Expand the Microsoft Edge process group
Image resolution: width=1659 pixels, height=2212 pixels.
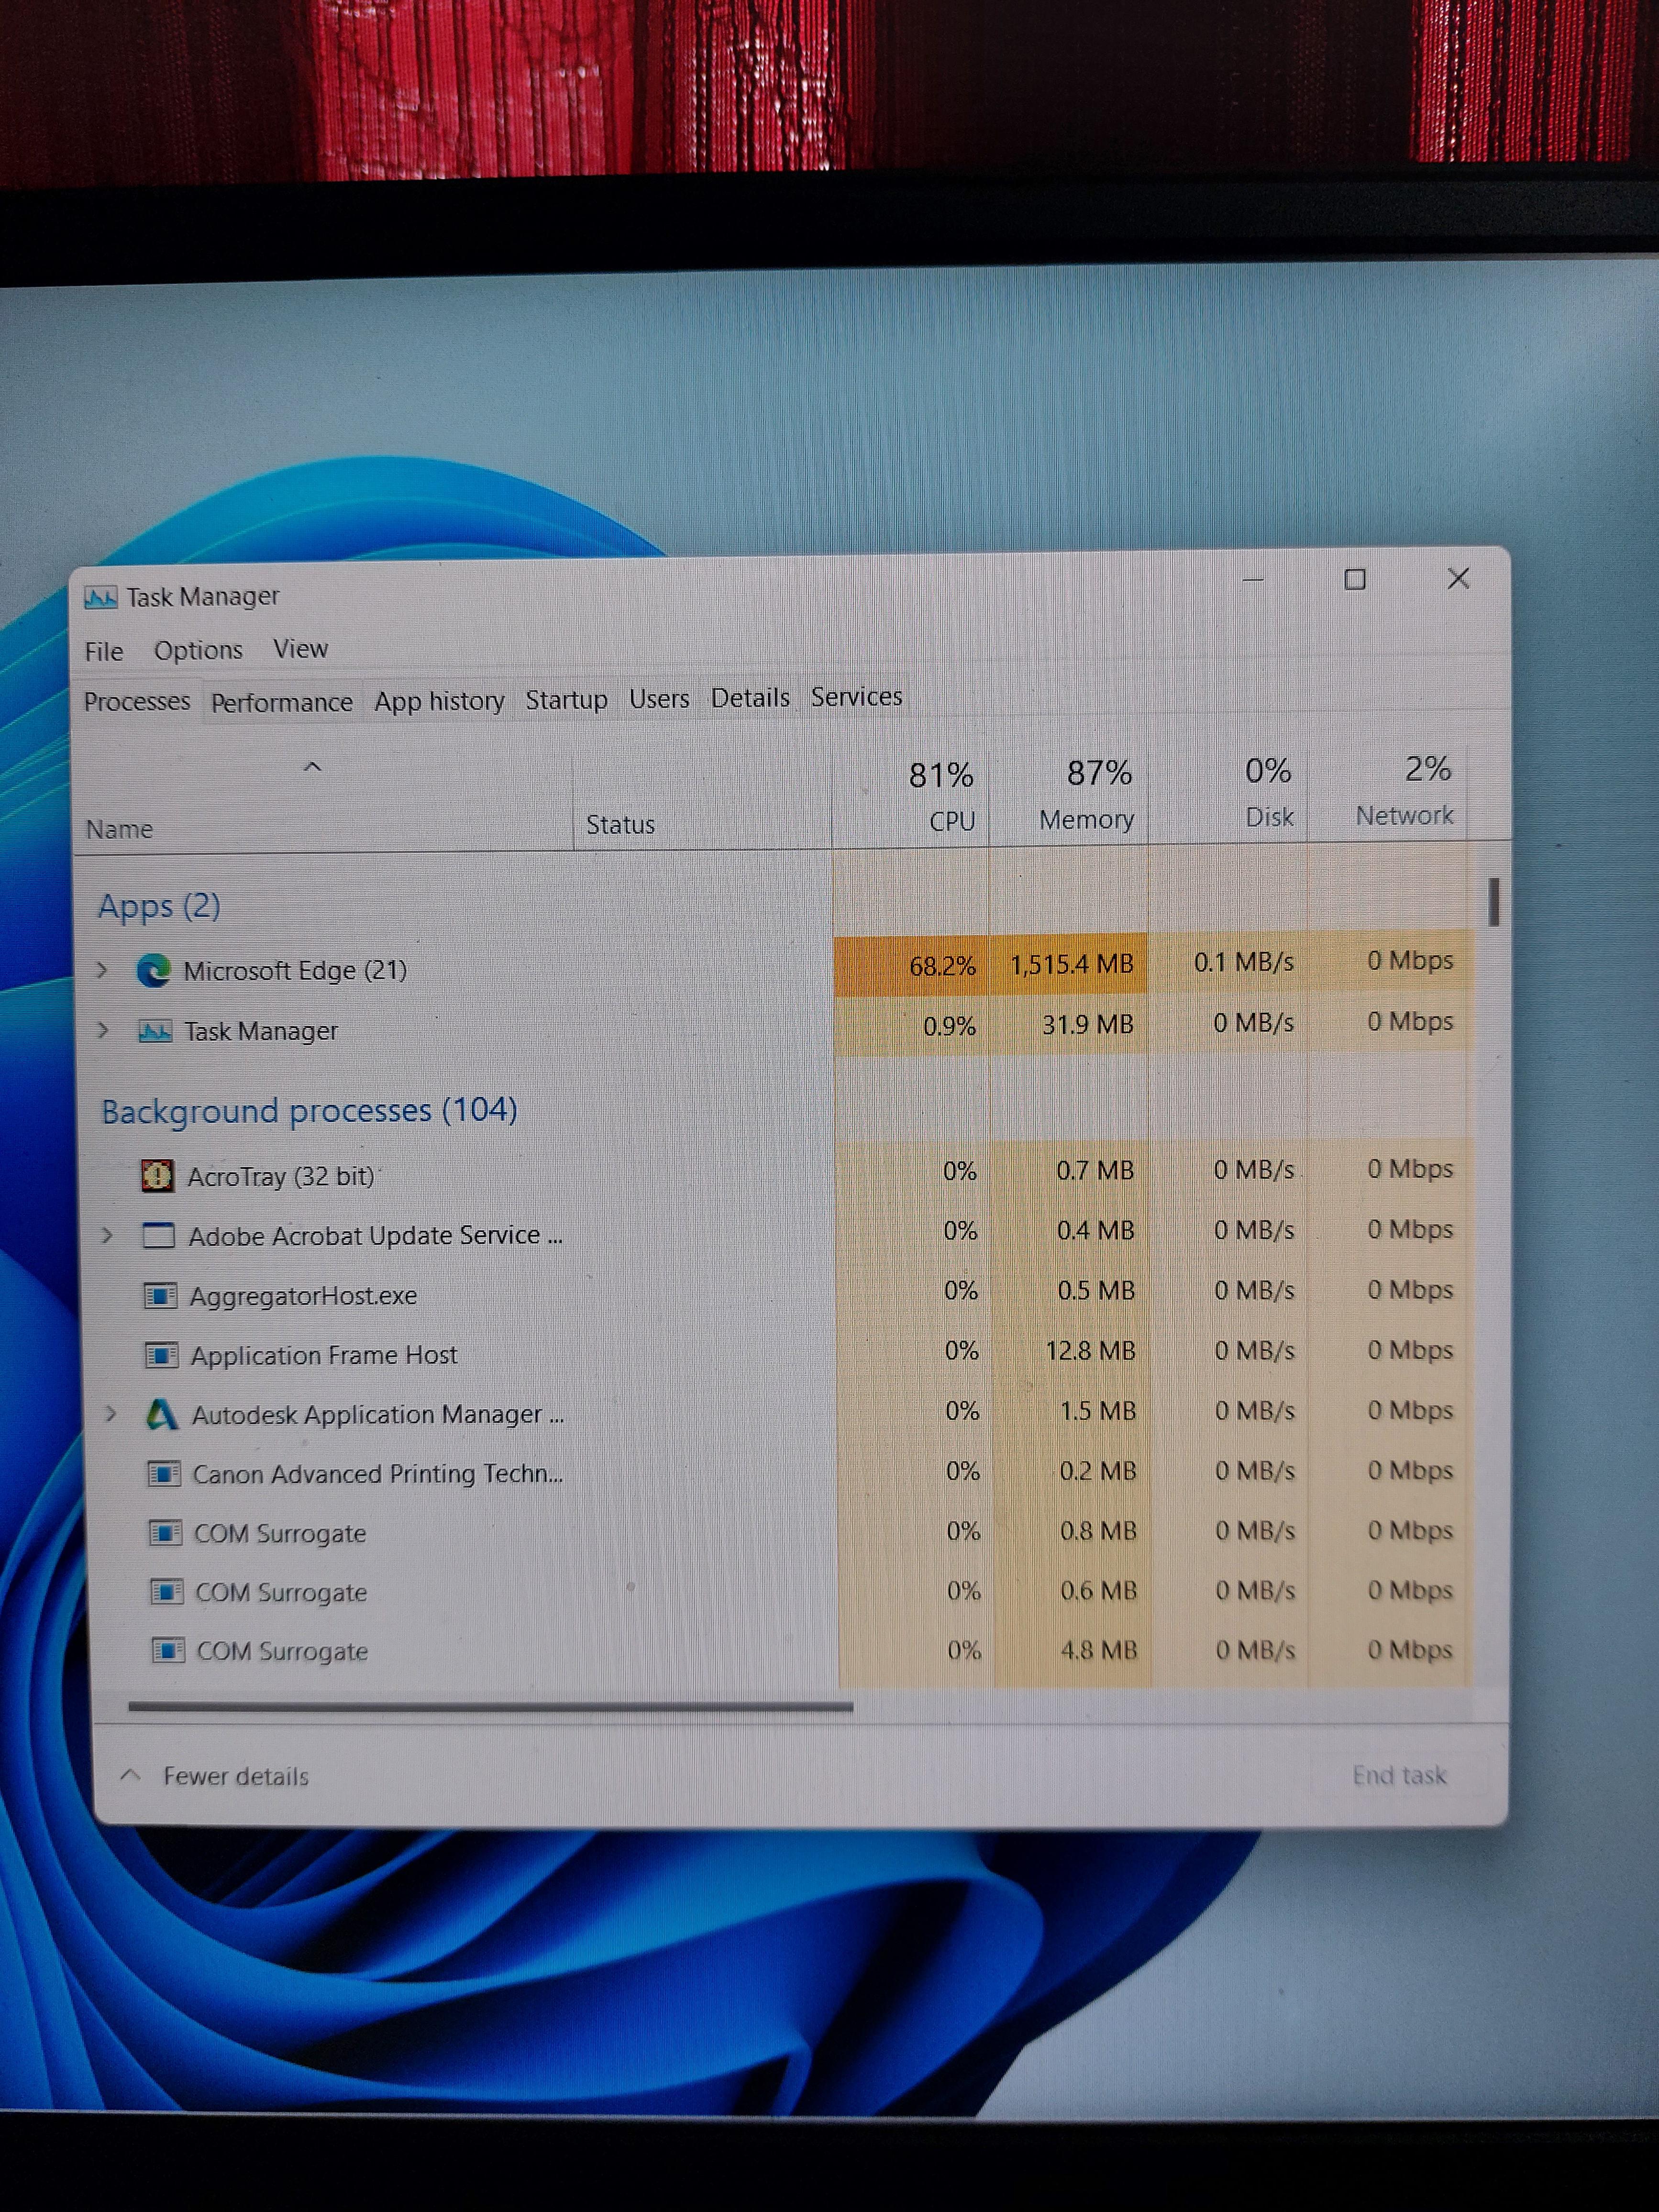(102, 970)
